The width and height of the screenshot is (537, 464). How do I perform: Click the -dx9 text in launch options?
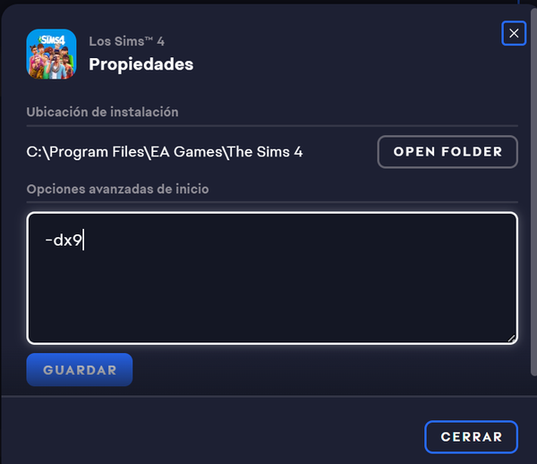click(64, 240)
